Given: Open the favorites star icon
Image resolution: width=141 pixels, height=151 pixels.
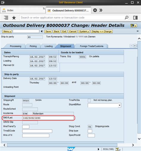Looking at the screenshot, I should click(14, 18).
